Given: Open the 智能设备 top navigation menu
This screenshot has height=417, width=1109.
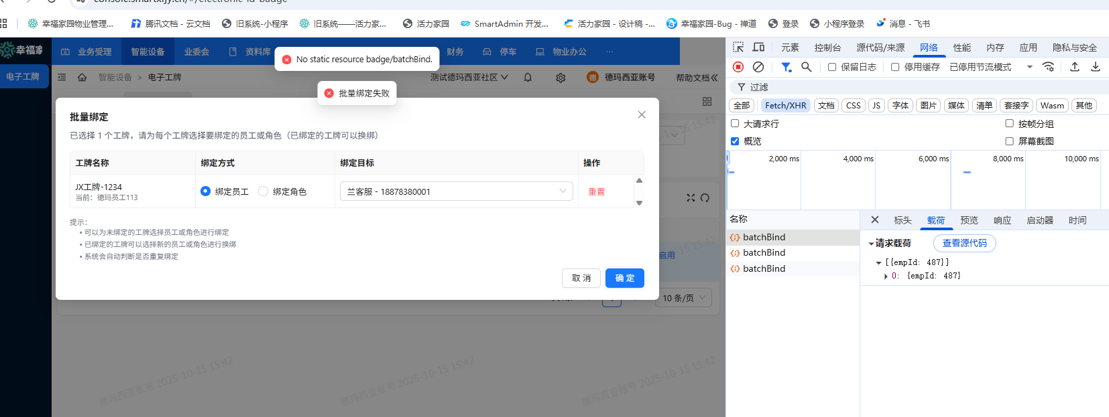Looking at the screenshot, I should coord(148,52).
